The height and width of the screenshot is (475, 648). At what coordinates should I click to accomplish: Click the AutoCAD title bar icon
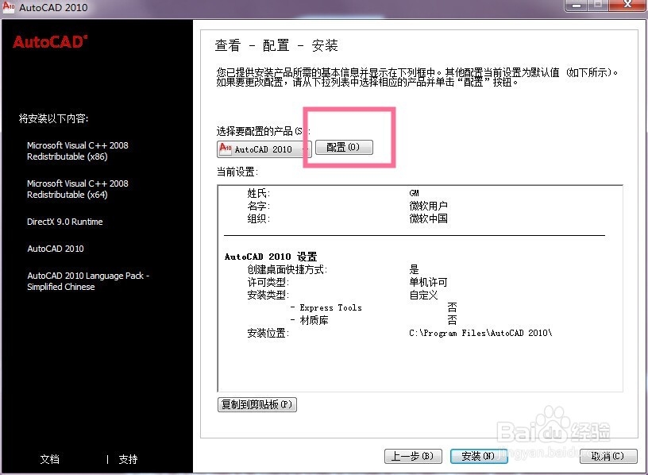(8, 7)
